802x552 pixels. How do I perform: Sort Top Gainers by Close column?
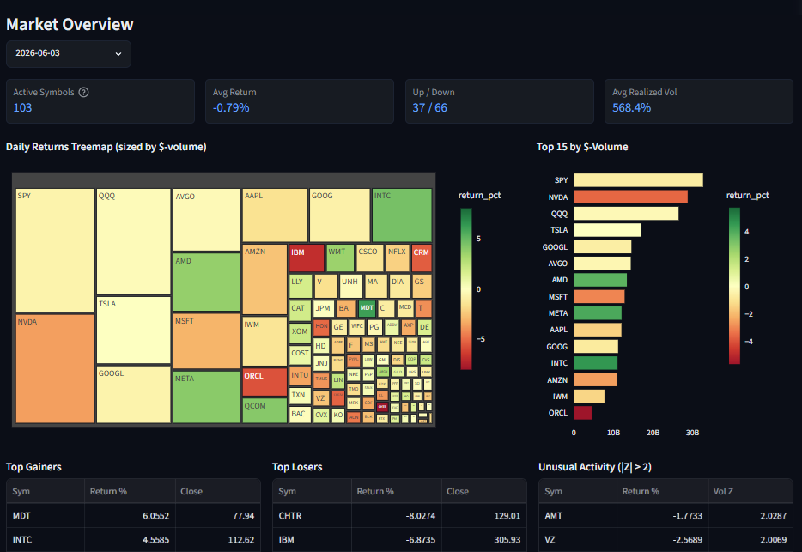[x=217, y=492]
